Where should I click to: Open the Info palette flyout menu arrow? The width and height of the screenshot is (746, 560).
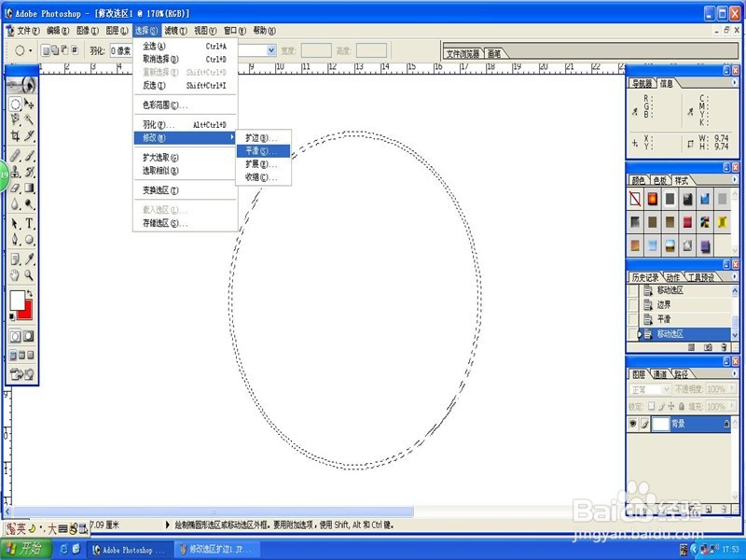[x=735, y=82]
